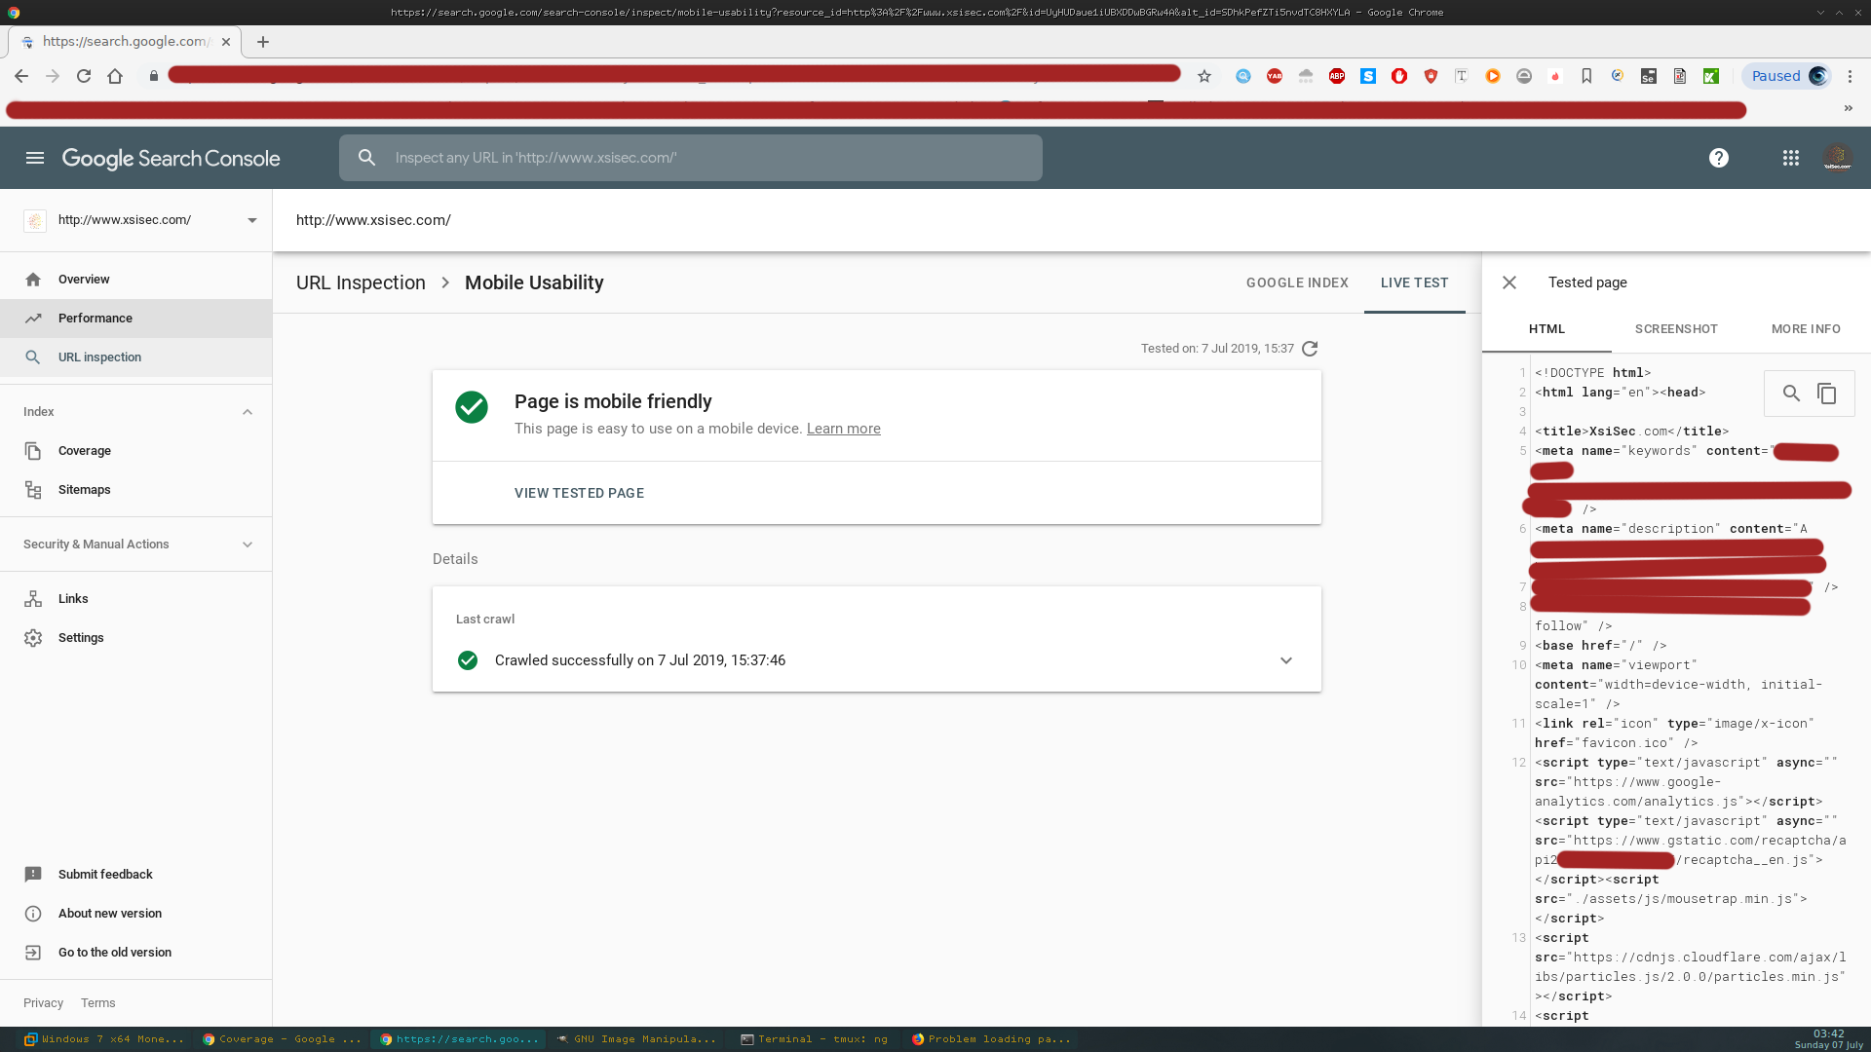Switch to Windows 7 x64 taskbar item
Viewport: 1871px width, 1052px height.
tap(104, 1039)
